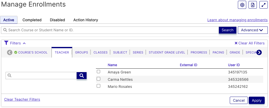
Task: Click Clear Teacher Filters link
Action: point(22,99)
